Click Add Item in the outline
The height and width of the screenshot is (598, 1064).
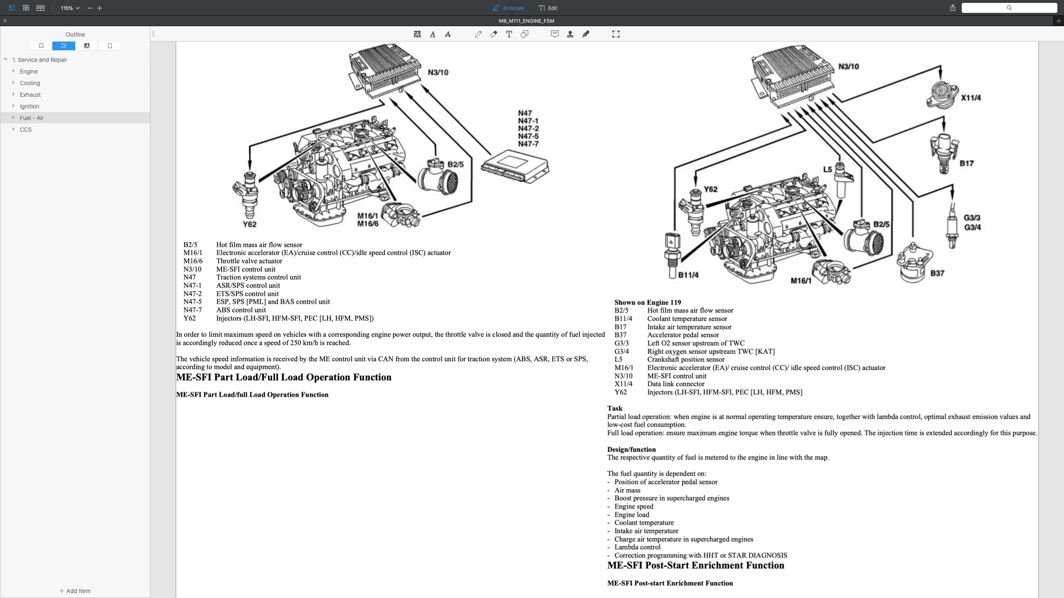75,591
